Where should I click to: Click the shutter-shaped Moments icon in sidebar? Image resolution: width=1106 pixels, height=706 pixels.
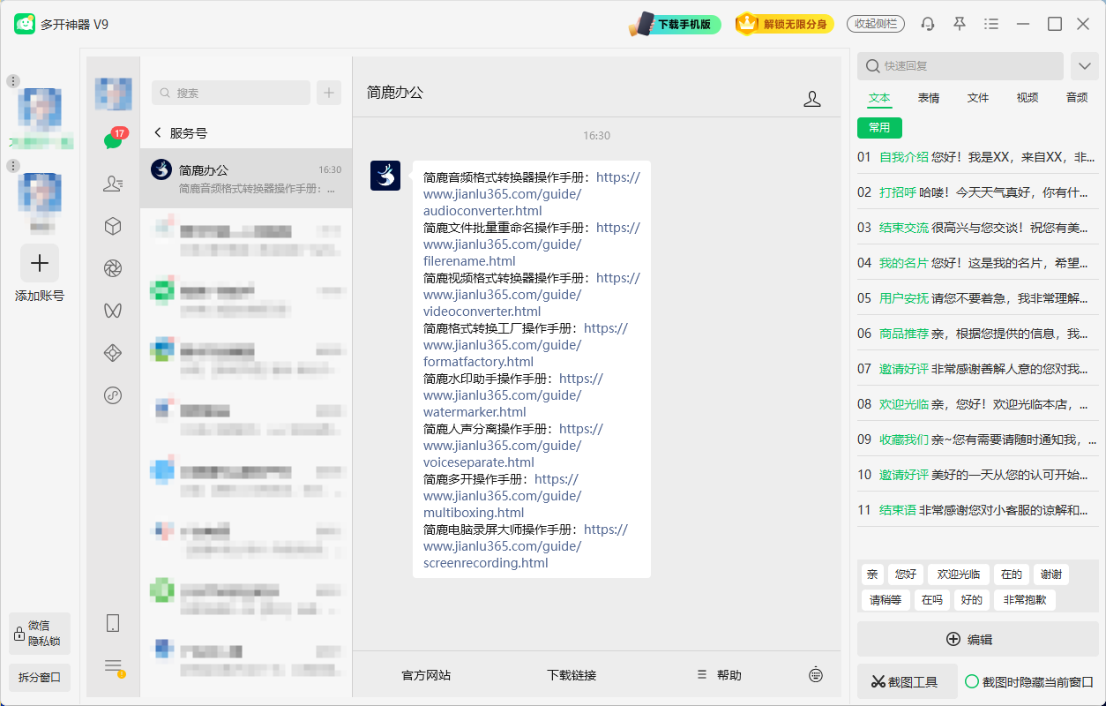tap(113, 267)
